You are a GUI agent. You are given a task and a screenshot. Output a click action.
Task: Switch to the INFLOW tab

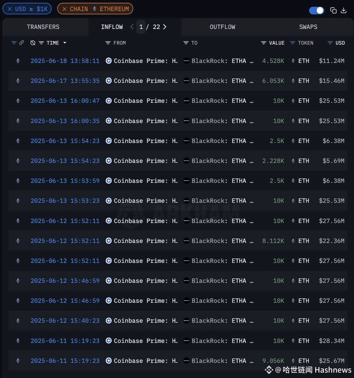(112, 27)
